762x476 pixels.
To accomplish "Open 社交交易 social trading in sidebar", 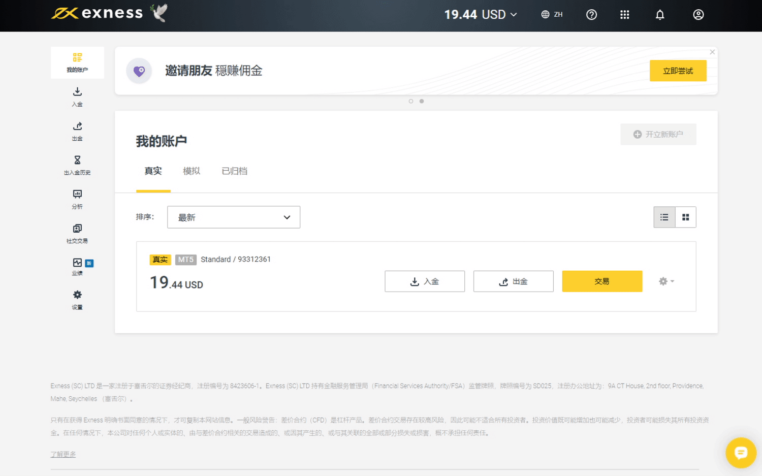I will [77, 234].
